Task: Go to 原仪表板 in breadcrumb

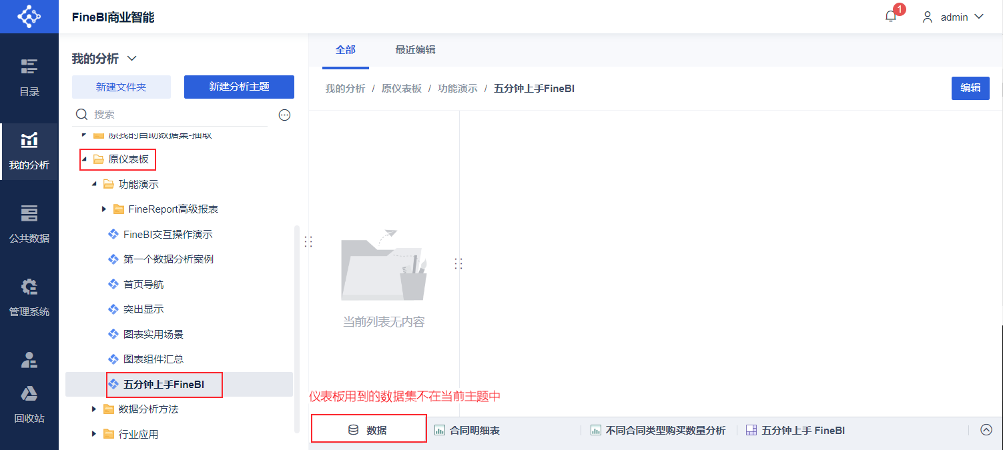Action: [402, 89]
